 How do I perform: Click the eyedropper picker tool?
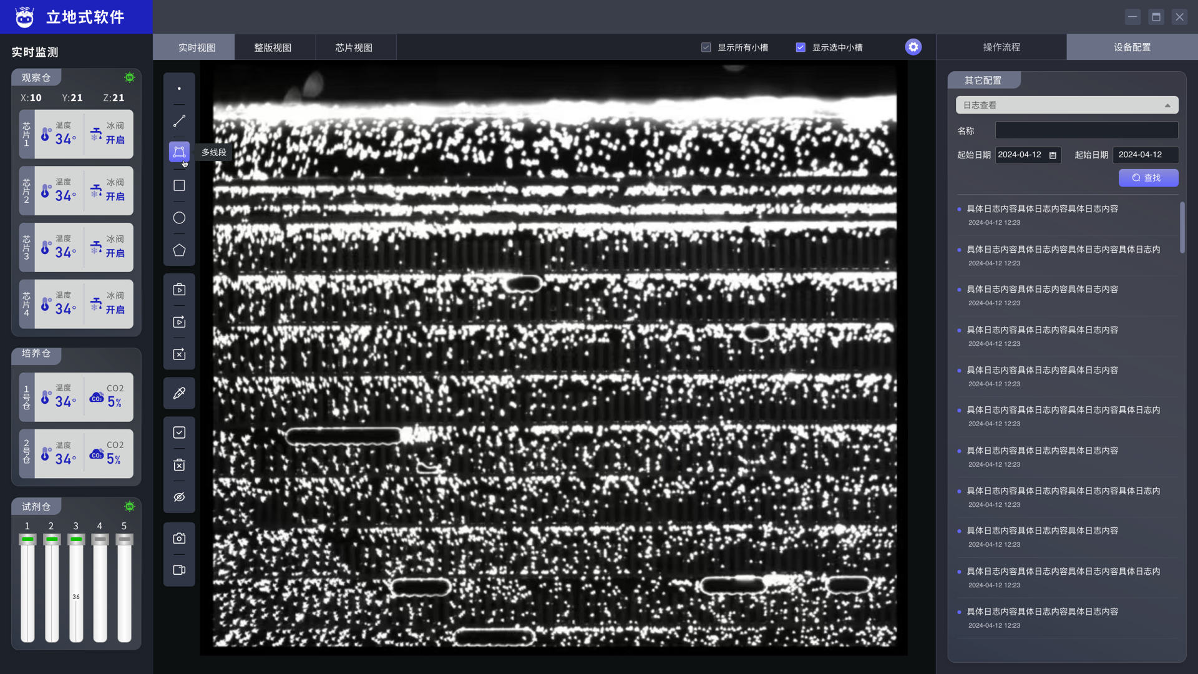click(x=179, y=393)
